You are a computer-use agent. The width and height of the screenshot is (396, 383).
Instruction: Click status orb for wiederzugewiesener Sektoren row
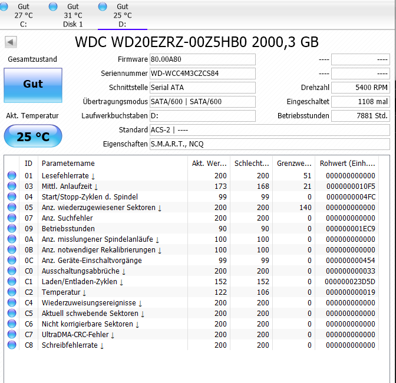coord(12,207)
